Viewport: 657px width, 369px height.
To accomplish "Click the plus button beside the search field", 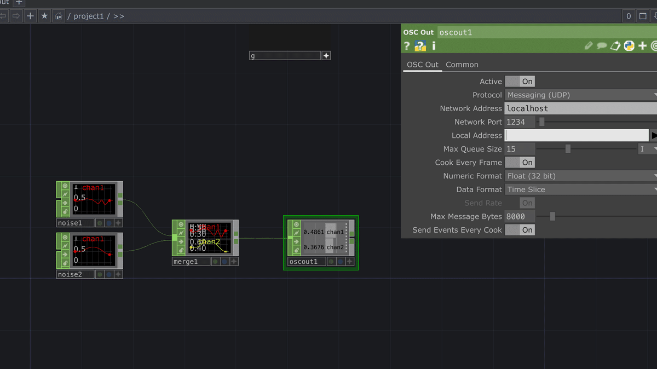I will 326,55.
